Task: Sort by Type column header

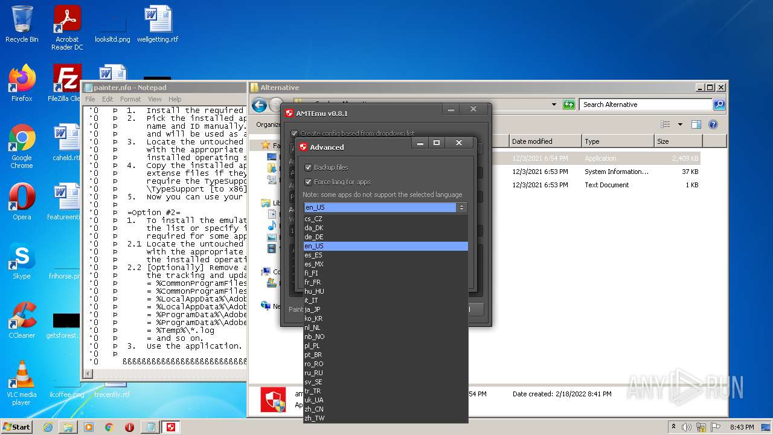Action: pos(618,141)
